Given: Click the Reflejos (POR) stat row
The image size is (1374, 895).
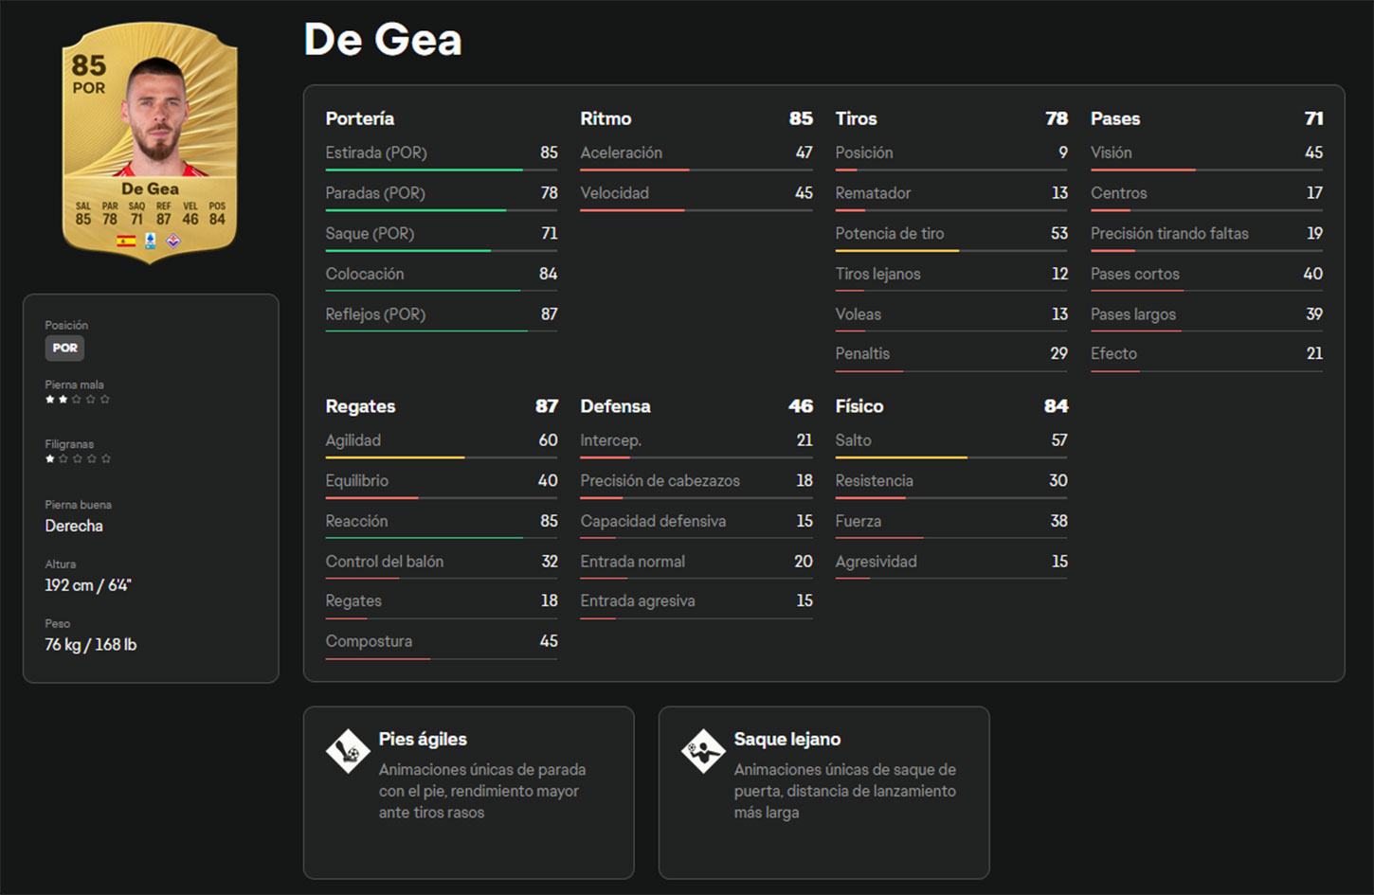Looking at the screenshot, I should pyautogui.click(x=441, y=314).
